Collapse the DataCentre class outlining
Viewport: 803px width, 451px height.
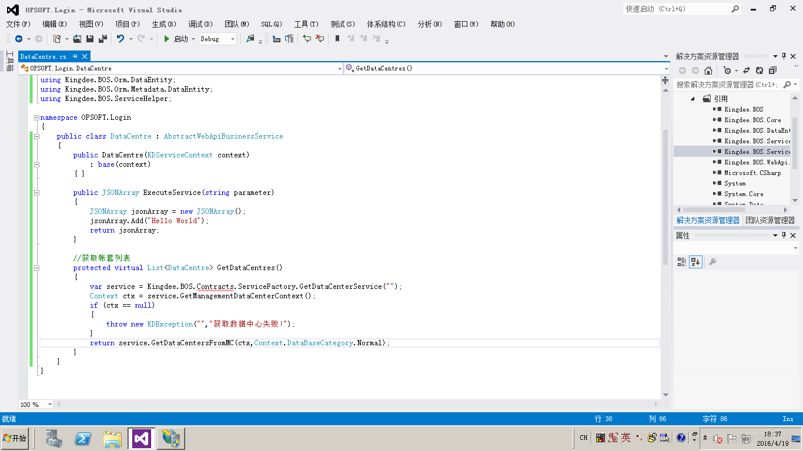tap(36, 136)
